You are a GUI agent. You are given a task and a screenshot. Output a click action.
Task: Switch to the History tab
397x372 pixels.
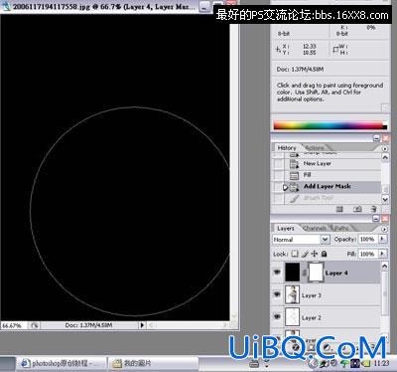point(287,148)
